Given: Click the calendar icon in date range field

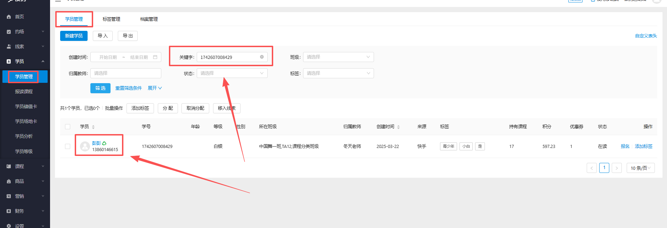Looking at the screenshot, I should point(155,57).
